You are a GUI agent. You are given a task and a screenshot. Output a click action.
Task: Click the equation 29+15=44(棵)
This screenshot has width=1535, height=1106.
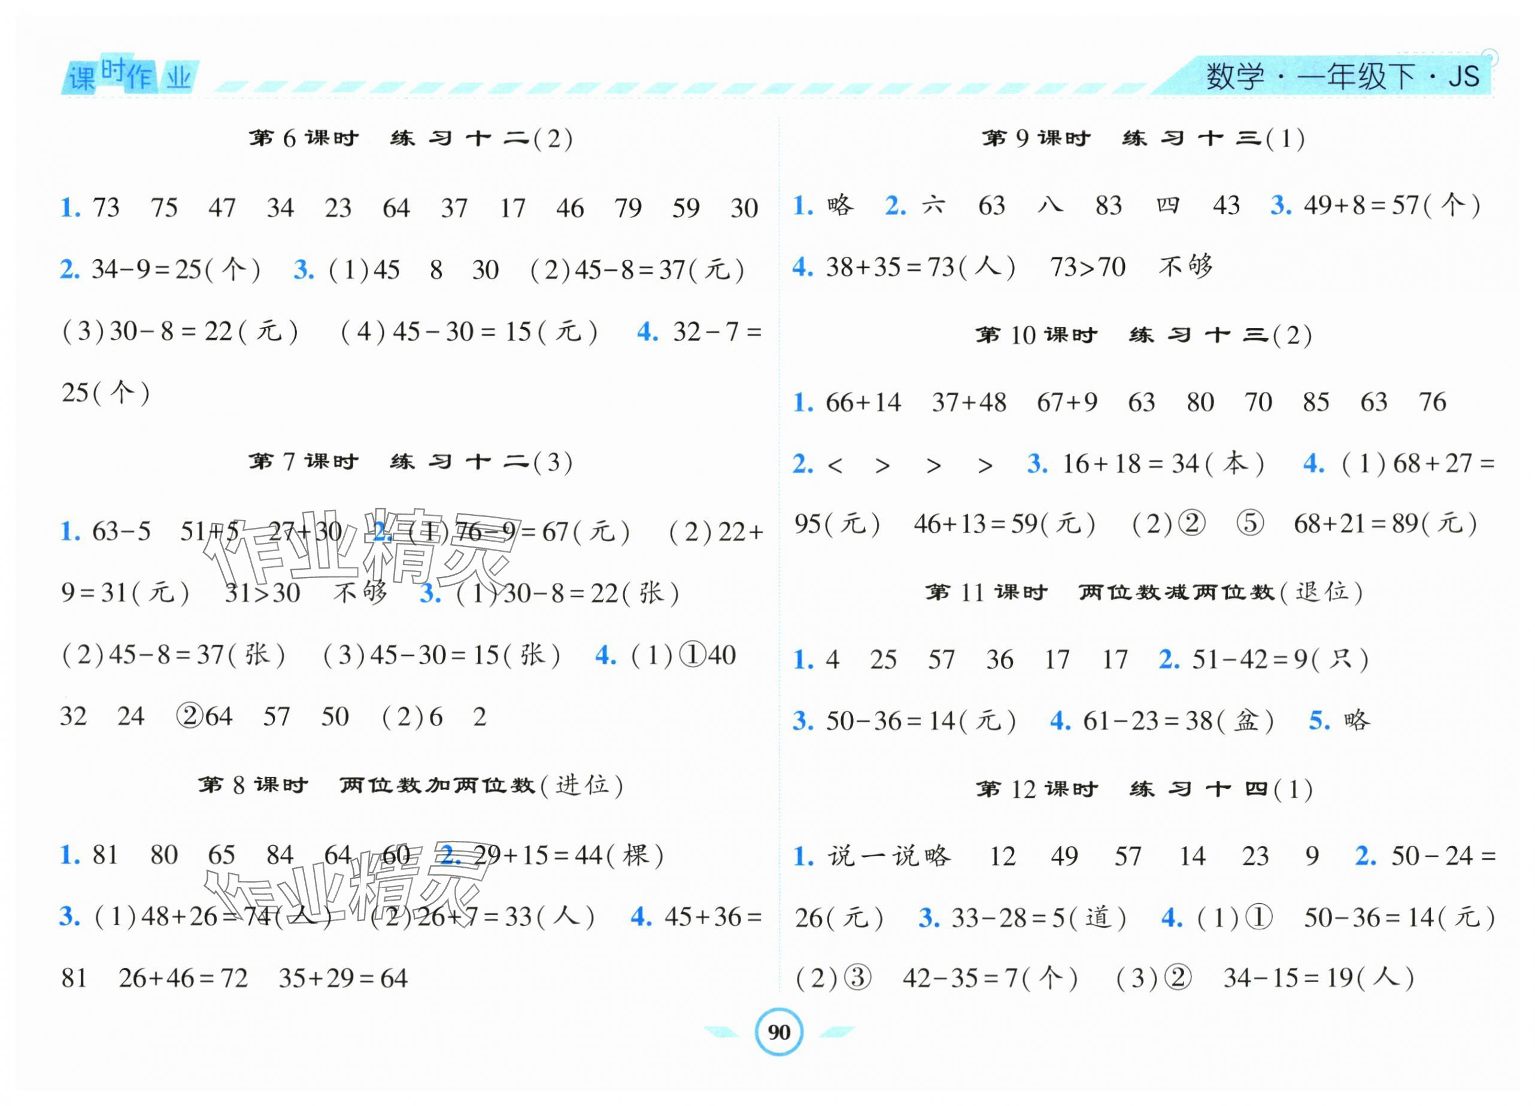tap(569, 855)
